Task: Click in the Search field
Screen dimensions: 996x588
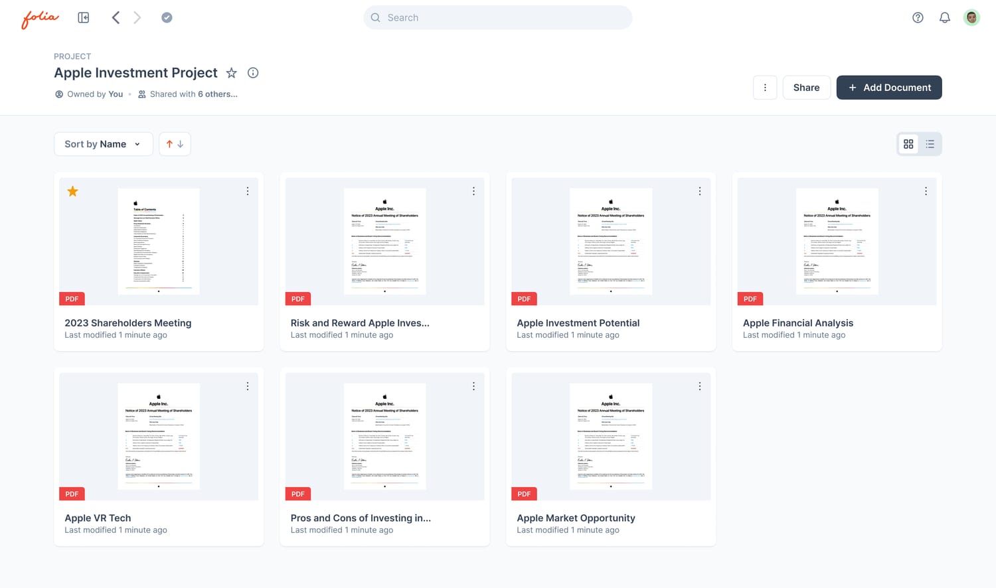Action: point(498,18)
